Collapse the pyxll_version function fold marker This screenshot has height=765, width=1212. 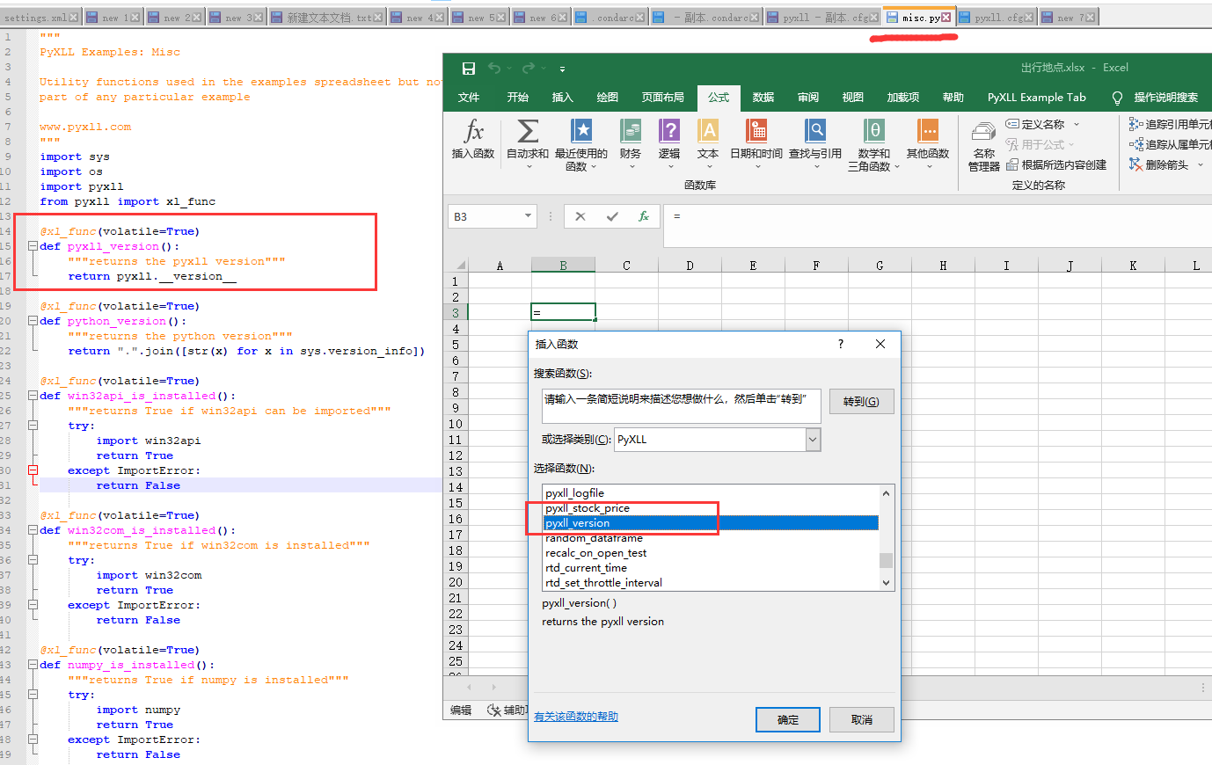[x=33, y=246]
